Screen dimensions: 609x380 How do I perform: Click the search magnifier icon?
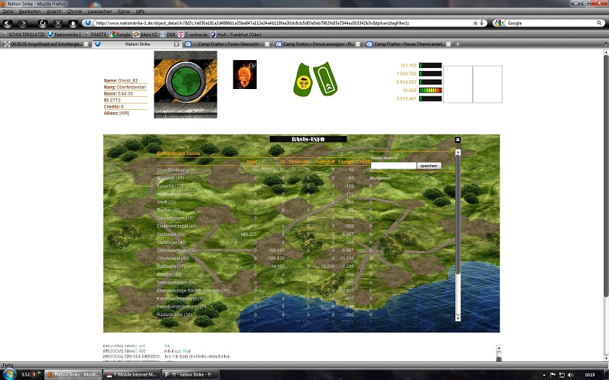click(600, 23)
